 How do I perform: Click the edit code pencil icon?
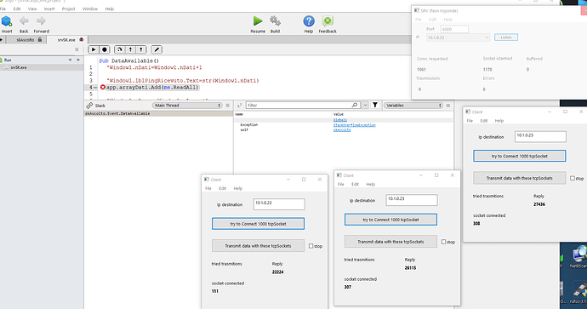pyautogui.click(x=157, y=49)
